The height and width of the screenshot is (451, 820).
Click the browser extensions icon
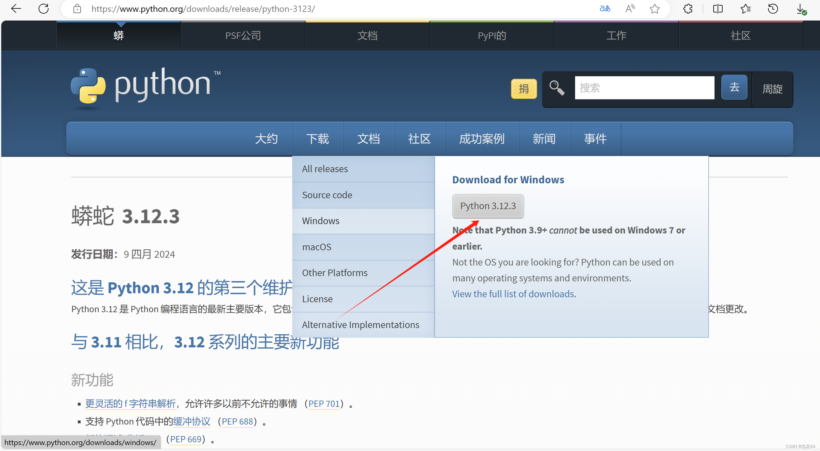[x=687, y=9]
